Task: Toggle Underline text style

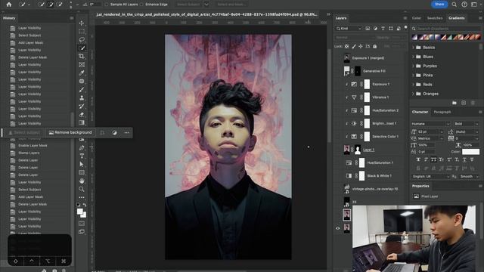Action: pos(464,159)
